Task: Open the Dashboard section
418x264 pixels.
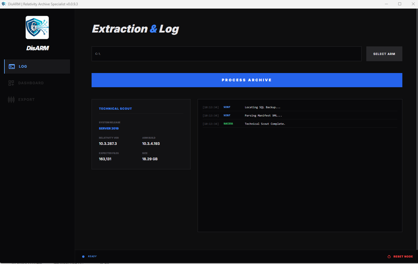Action: pyautogui.click(x=37, y=83)
